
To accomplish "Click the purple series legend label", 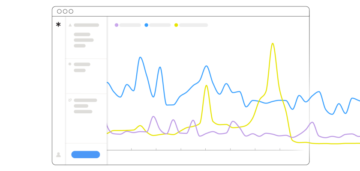I will pos(130,25).
